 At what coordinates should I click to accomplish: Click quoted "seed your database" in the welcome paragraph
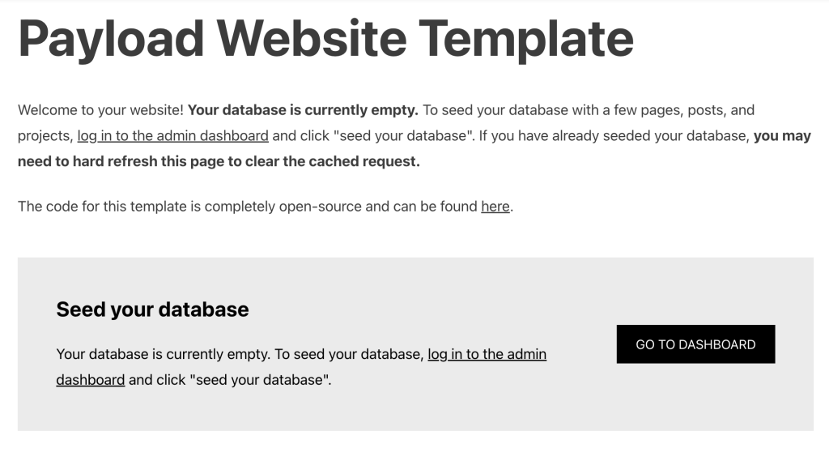386,136
